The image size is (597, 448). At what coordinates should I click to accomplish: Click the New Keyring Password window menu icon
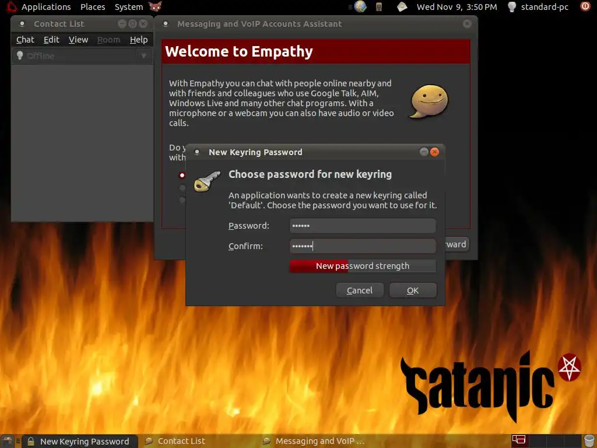tap(197, 152)
